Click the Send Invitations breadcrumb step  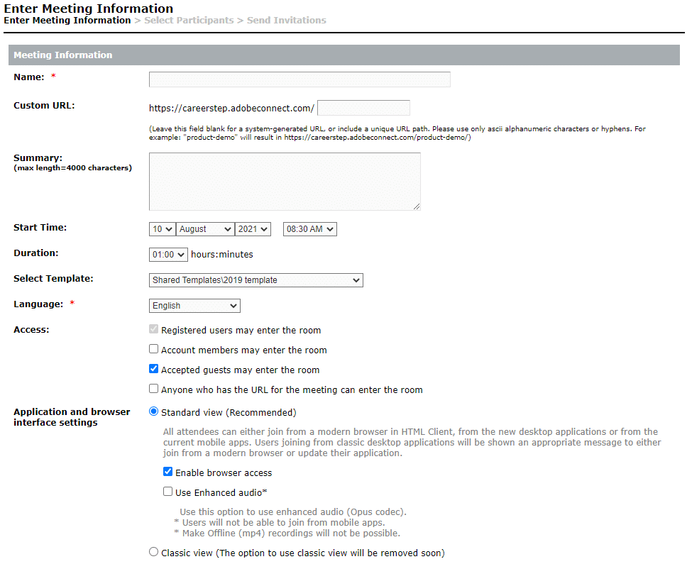[x=287, y=20]
